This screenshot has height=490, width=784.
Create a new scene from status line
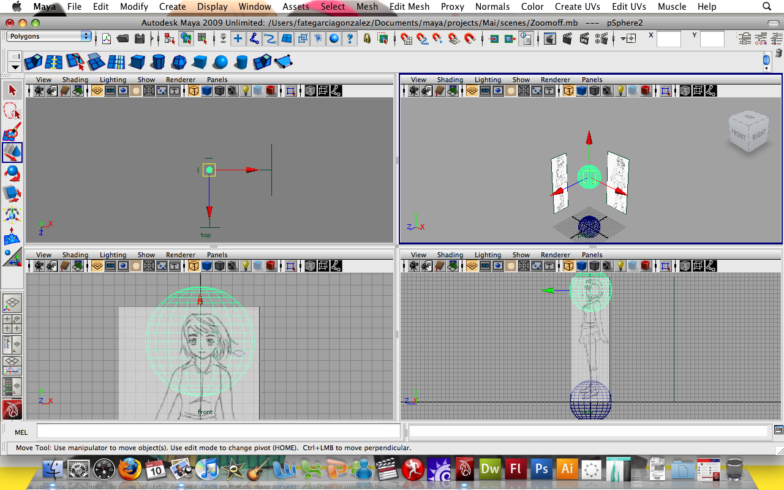coord(107,39)
